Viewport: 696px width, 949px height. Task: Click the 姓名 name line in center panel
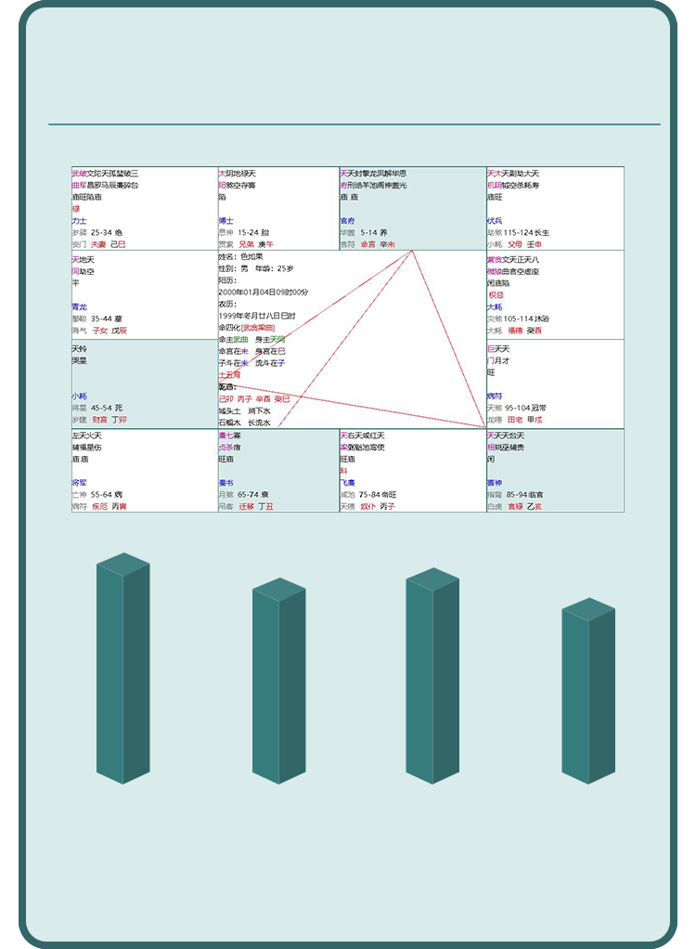240,256
